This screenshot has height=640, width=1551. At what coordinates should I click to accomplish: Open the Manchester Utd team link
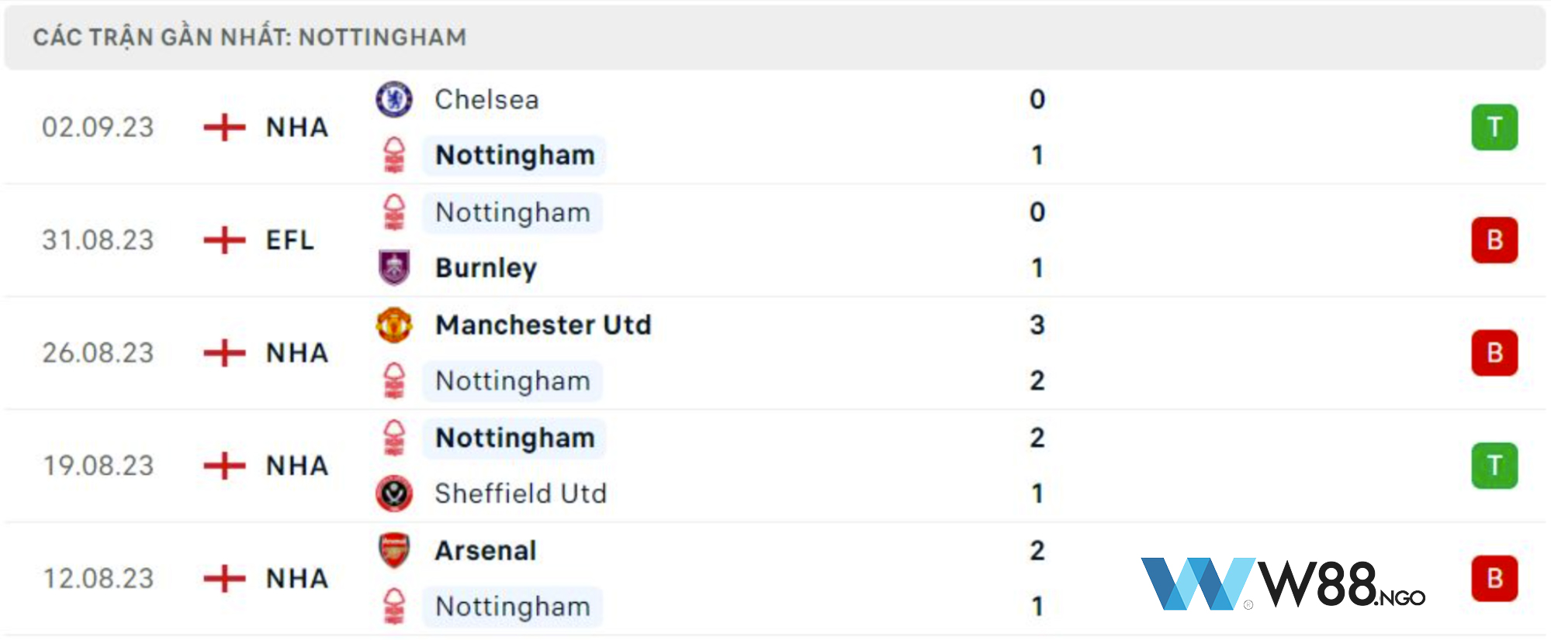543,325
